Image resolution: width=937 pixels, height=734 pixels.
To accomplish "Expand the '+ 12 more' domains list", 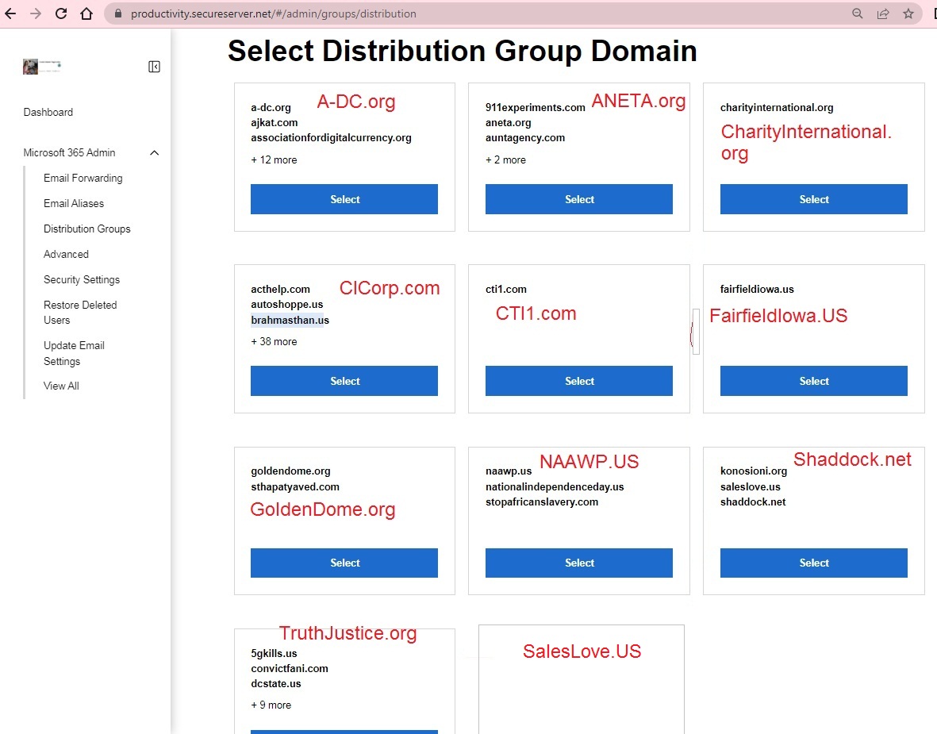I will tap(275, 160).
